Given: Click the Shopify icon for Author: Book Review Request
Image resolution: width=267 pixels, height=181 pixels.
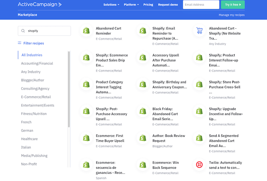Looking at the screenshot, I should tap(143, 138).
